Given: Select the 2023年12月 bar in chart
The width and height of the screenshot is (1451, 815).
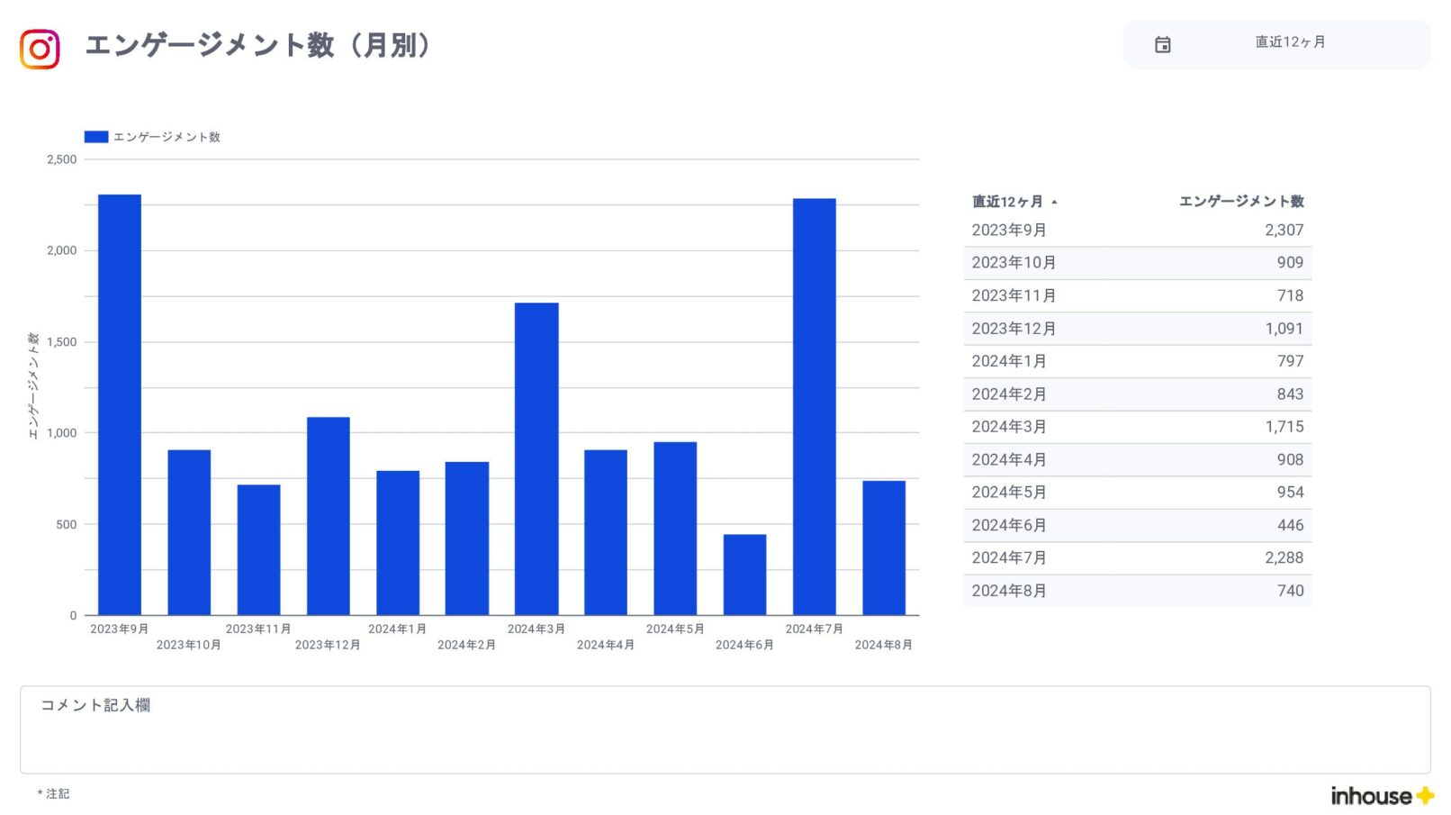Looking at the screenshot, I should point(328,516).
